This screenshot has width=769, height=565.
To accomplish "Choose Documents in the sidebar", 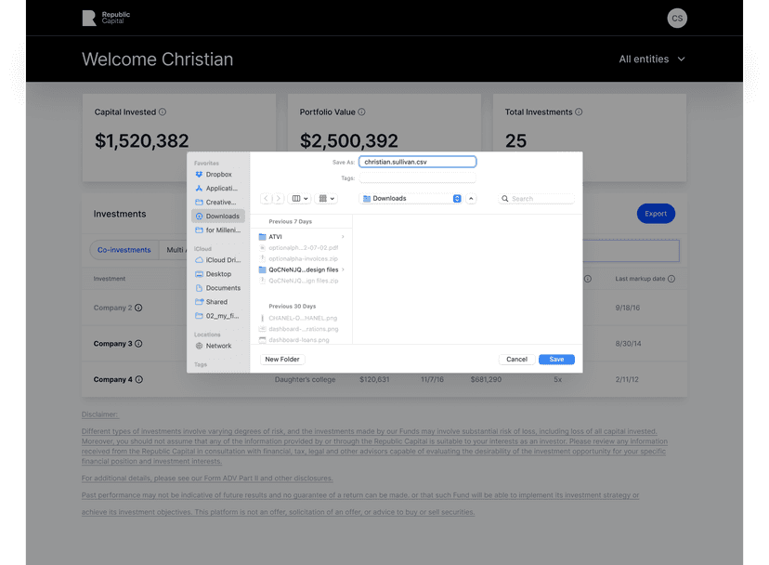I will point(222,288).
